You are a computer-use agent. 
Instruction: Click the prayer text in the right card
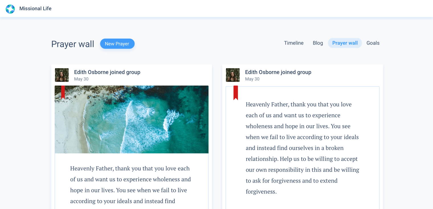[302, 148]
